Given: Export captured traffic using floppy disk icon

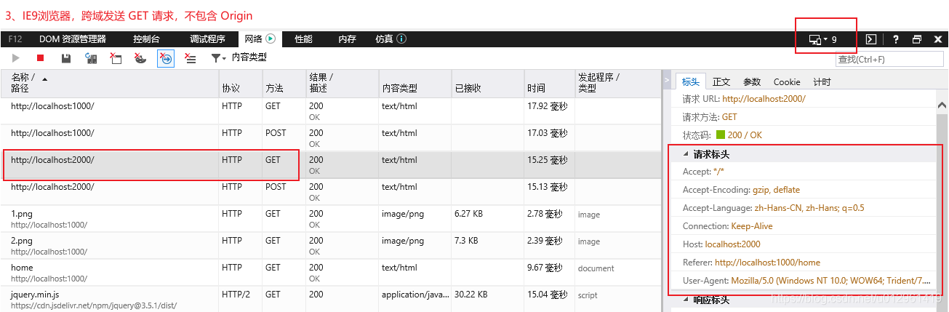Looking at the screenshot, I should (66, 57).
